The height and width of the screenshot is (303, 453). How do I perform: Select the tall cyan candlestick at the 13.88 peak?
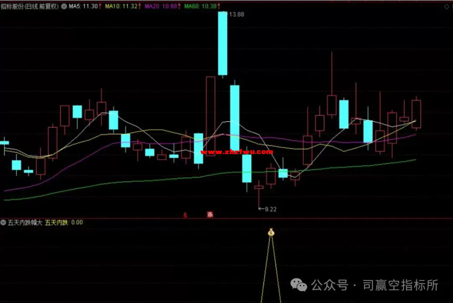pyautogui.click(x=222, y=43)
